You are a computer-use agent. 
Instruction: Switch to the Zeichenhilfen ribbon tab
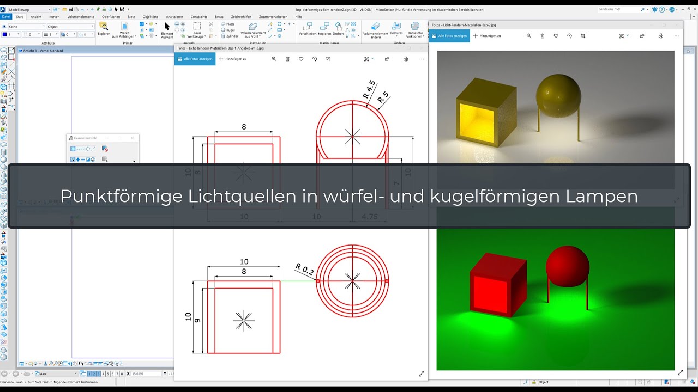241,17
